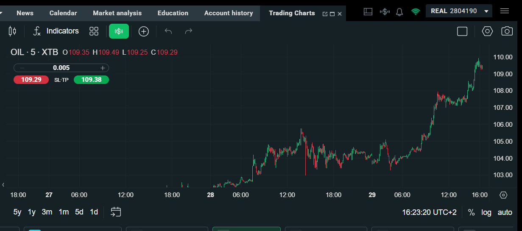This screenshot has width=522, height=231.
Task: Toggle the green one-click trading button
Action: pos(119,31)
